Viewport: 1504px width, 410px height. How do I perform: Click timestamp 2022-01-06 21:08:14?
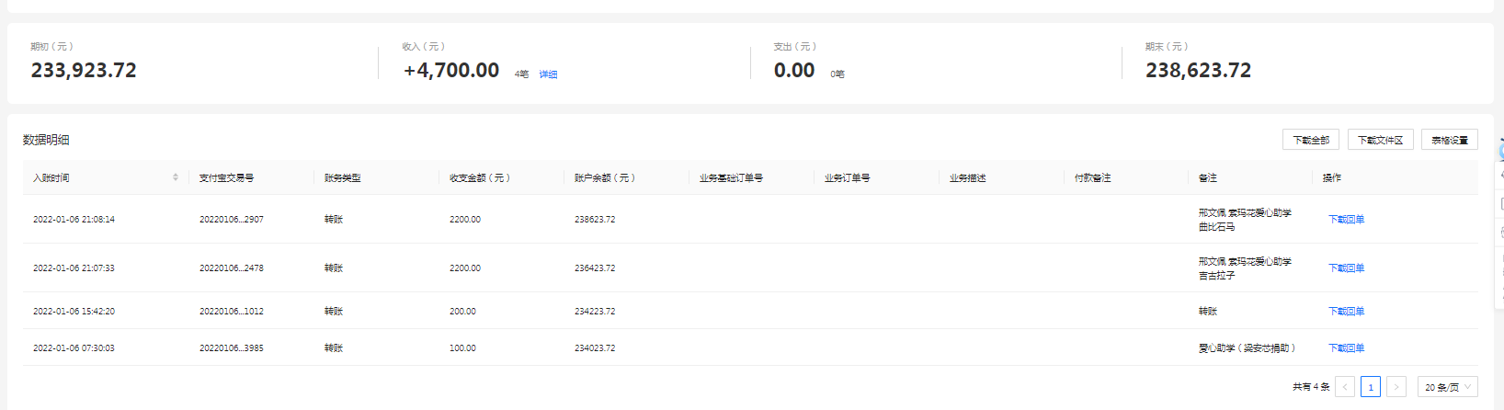point(74,220)
